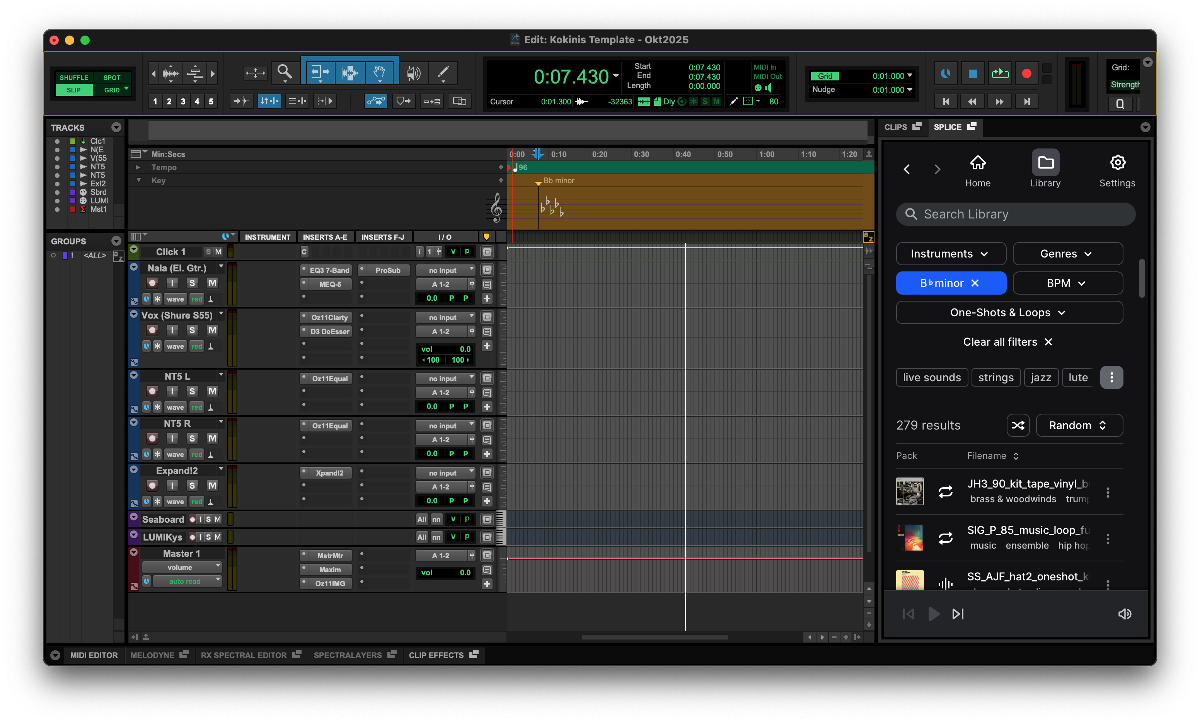Select the Grabber (hand) tool
This screenshot has width=1200, height=723.
click(x=379, y=72)
